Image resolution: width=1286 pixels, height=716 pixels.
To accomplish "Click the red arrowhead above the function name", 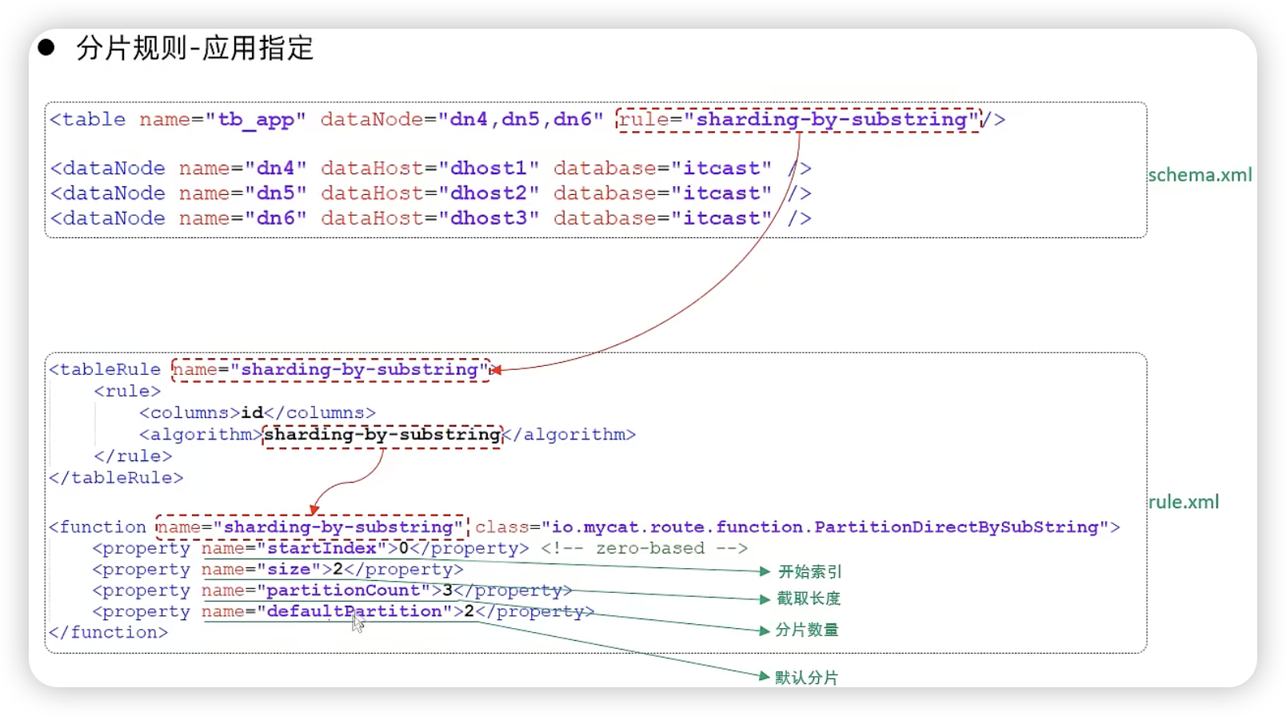I will tap(314, 509).
